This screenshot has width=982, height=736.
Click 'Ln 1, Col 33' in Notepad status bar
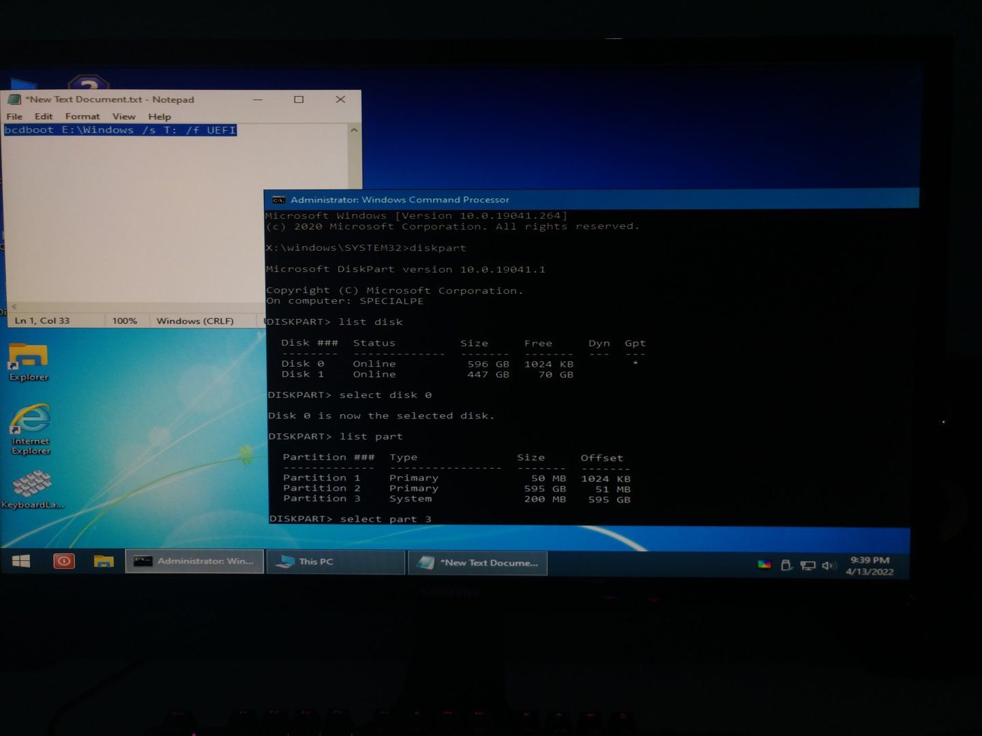42,320
